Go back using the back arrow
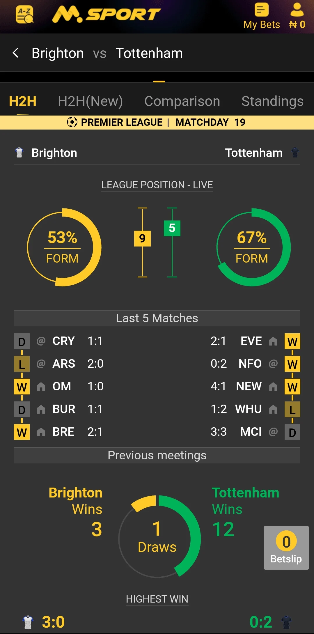Screen dimensions: 314x634 pyautogui.click(x=16, y=53)
